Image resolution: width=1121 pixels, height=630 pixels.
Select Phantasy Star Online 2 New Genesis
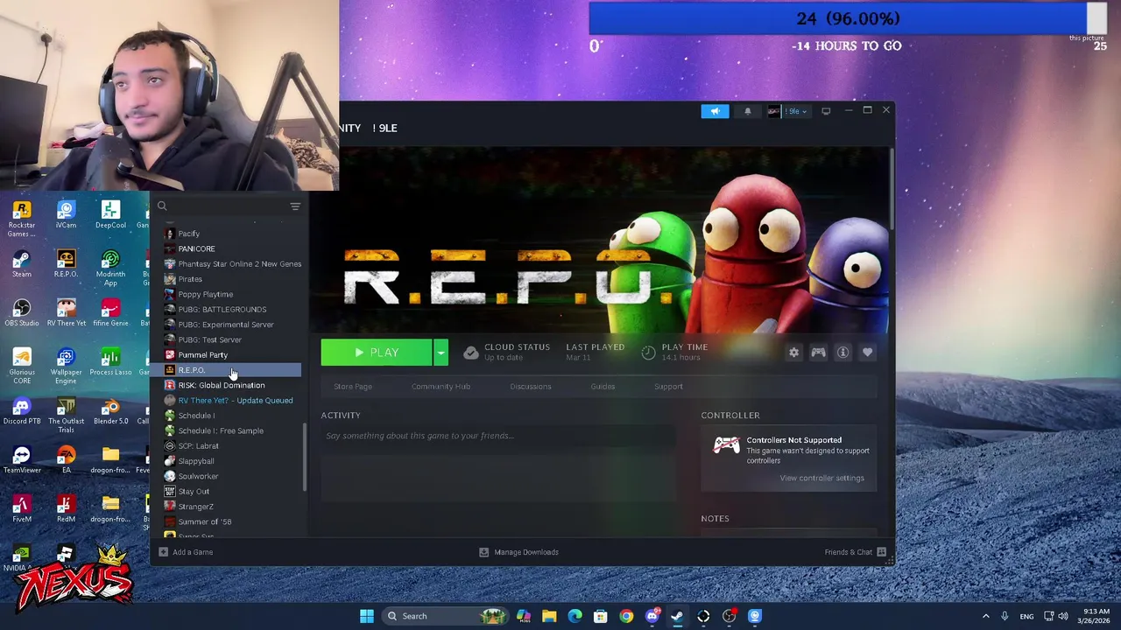tap(233, 264)
